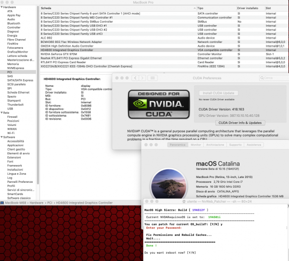Select Estensioni under Software
This screenshot has width=289, height=261.
(14, 157)
